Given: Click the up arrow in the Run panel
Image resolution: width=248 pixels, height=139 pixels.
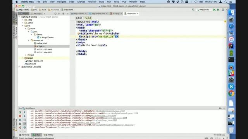Looking at the screenshot, I should pyautogui.click(x=25, y=112).
